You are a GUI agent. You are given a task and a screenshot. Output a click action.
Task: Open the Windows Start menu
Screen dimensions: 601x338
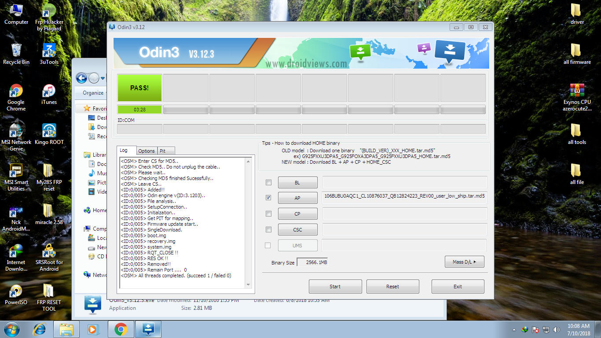point(11,329)
